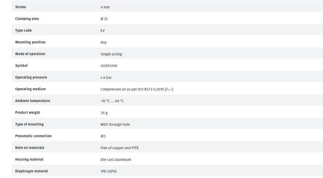
Task: Click the Product weight label
Action: 27,113
